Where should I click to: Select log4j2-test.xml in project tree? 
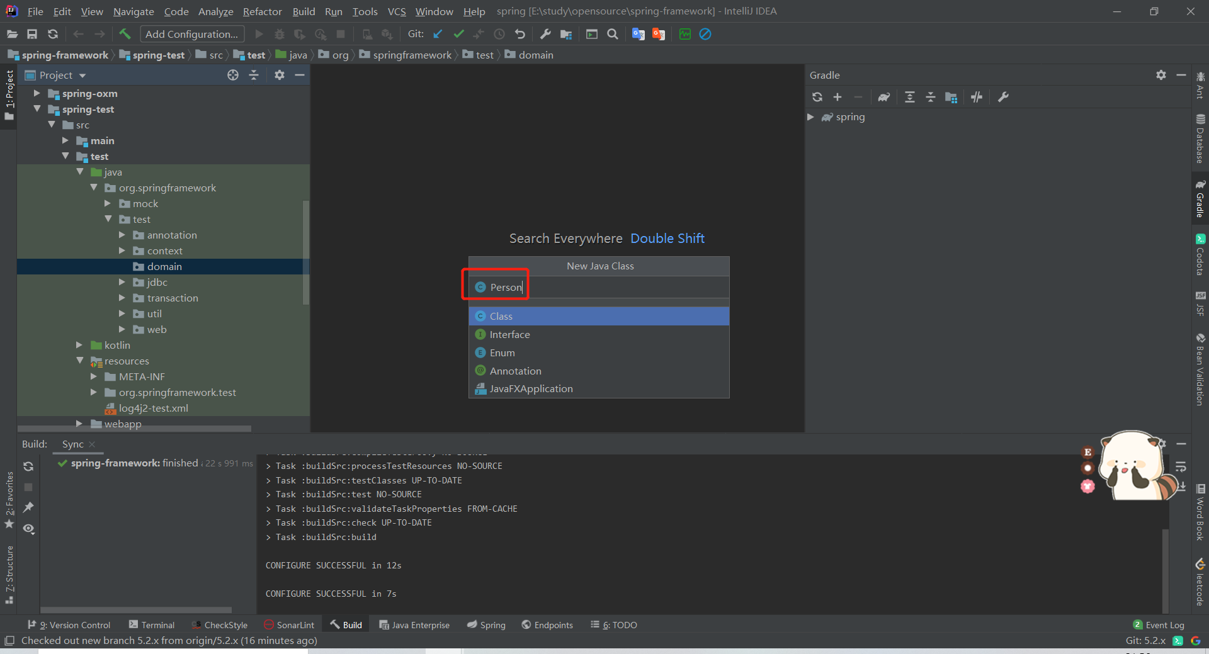click(x=153, y=408)
